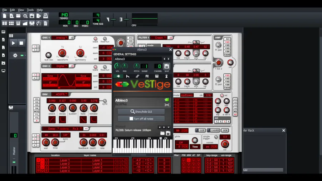Open the OSC 1 Analog type dropdown
The height and width of the screenshot is (181, 322).
point(60,38)
